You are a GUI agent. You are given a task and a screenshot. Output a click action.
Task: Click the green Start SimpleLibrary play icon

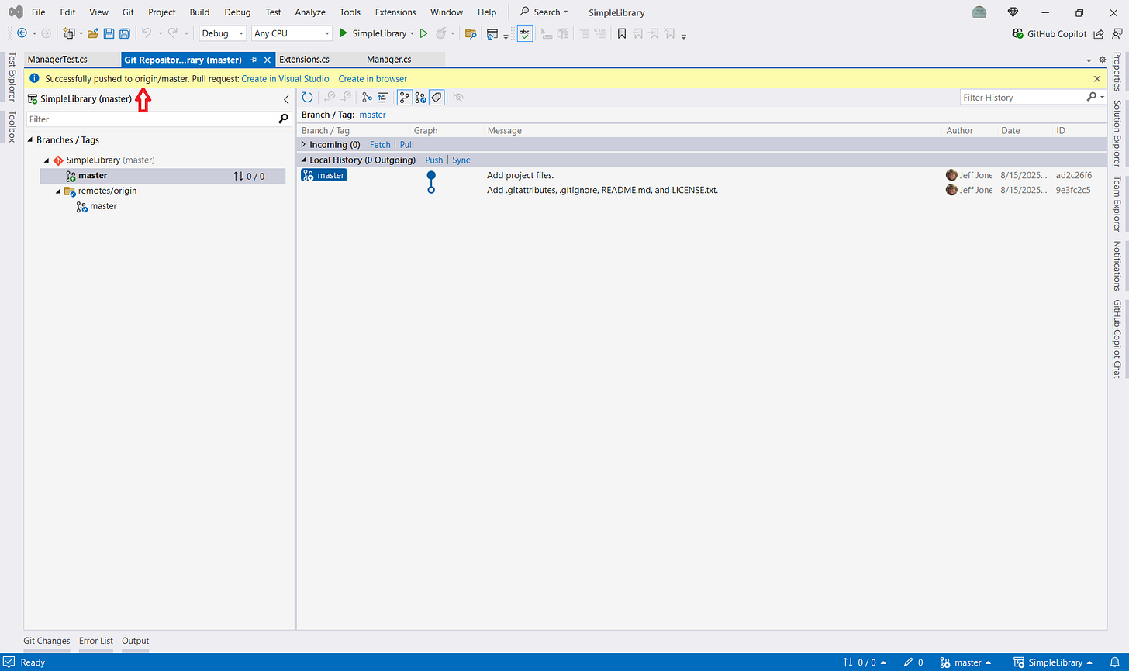coord(343,33)
